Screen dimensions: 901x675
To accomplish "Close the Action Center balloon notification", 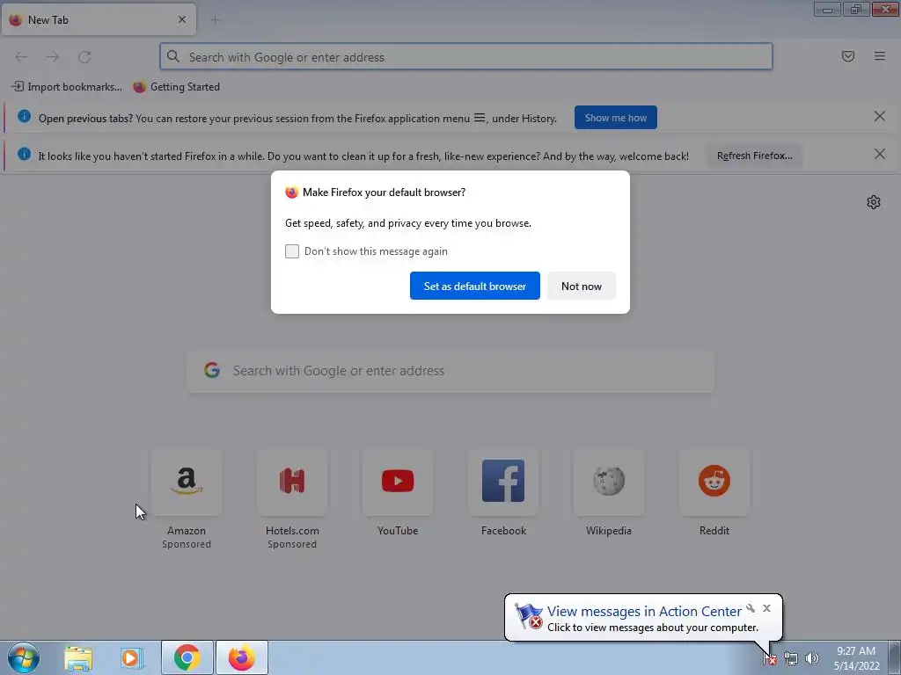I will point(766,608).
